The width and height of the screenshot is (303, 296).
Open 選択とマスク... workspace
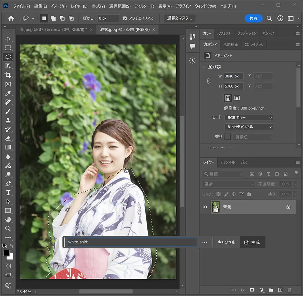point(179,18)
